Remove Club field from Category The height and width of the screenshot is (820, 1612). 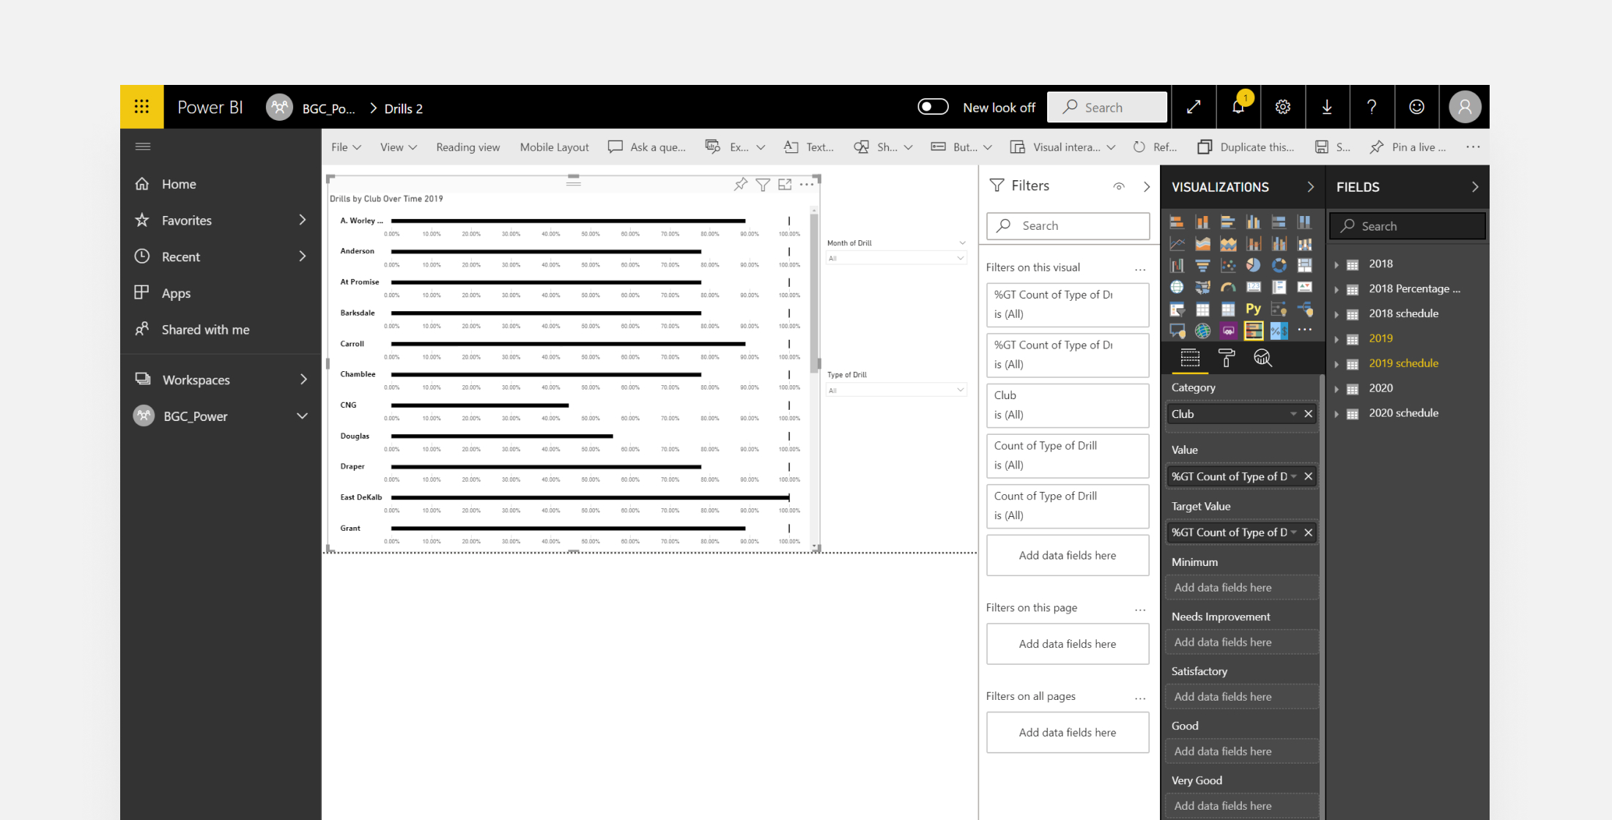tap(1308, 414)
